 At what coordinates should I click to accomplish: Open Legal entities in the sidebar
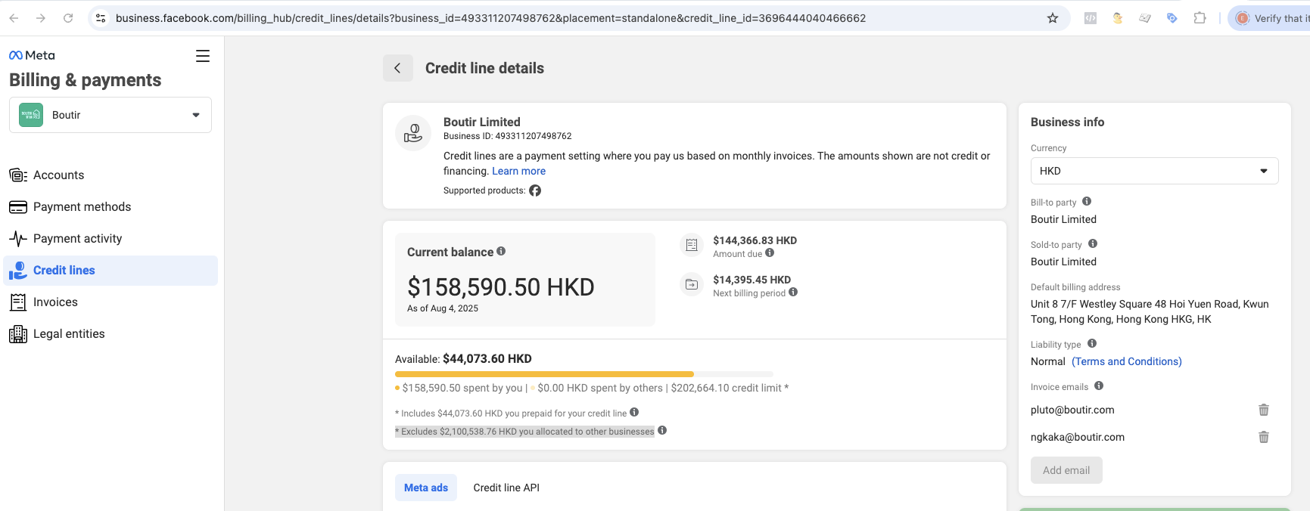[111, 334]
